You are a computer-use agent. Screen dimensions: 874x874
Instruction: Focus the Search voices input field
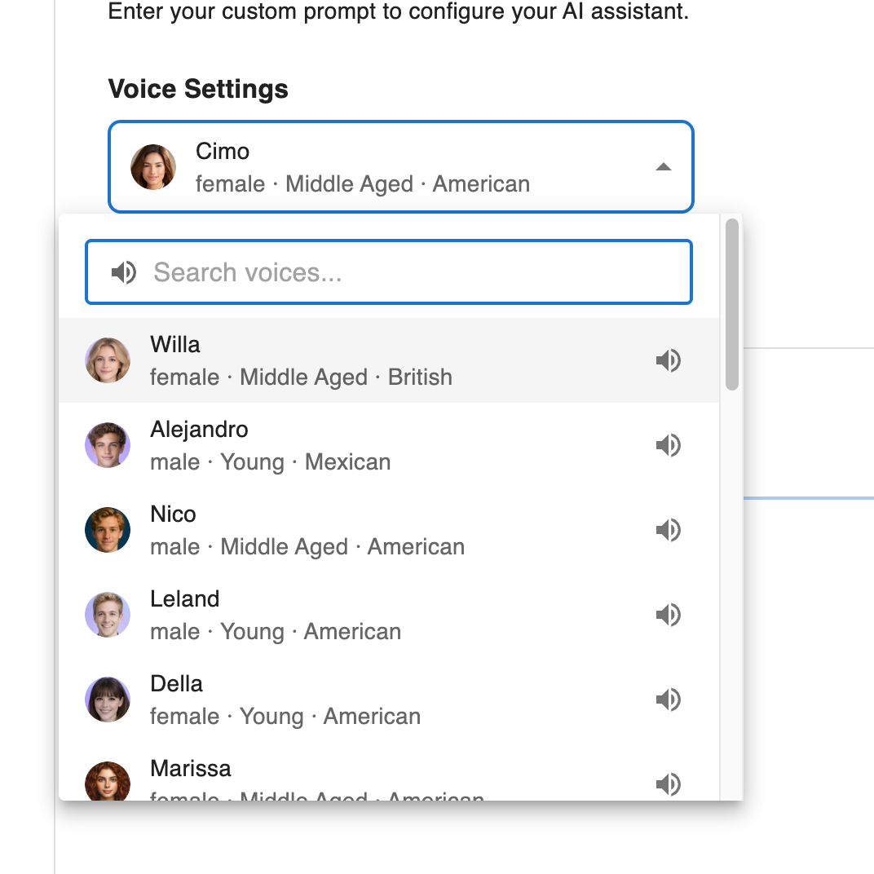pyautogui.click(x=389, y=272)
